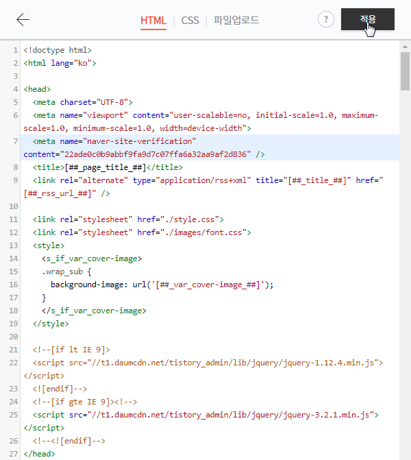Image resolution: width=411 pixels, height=460 pixels.
Task: Click line number 7 in gutter
Action: coord(16,141)
